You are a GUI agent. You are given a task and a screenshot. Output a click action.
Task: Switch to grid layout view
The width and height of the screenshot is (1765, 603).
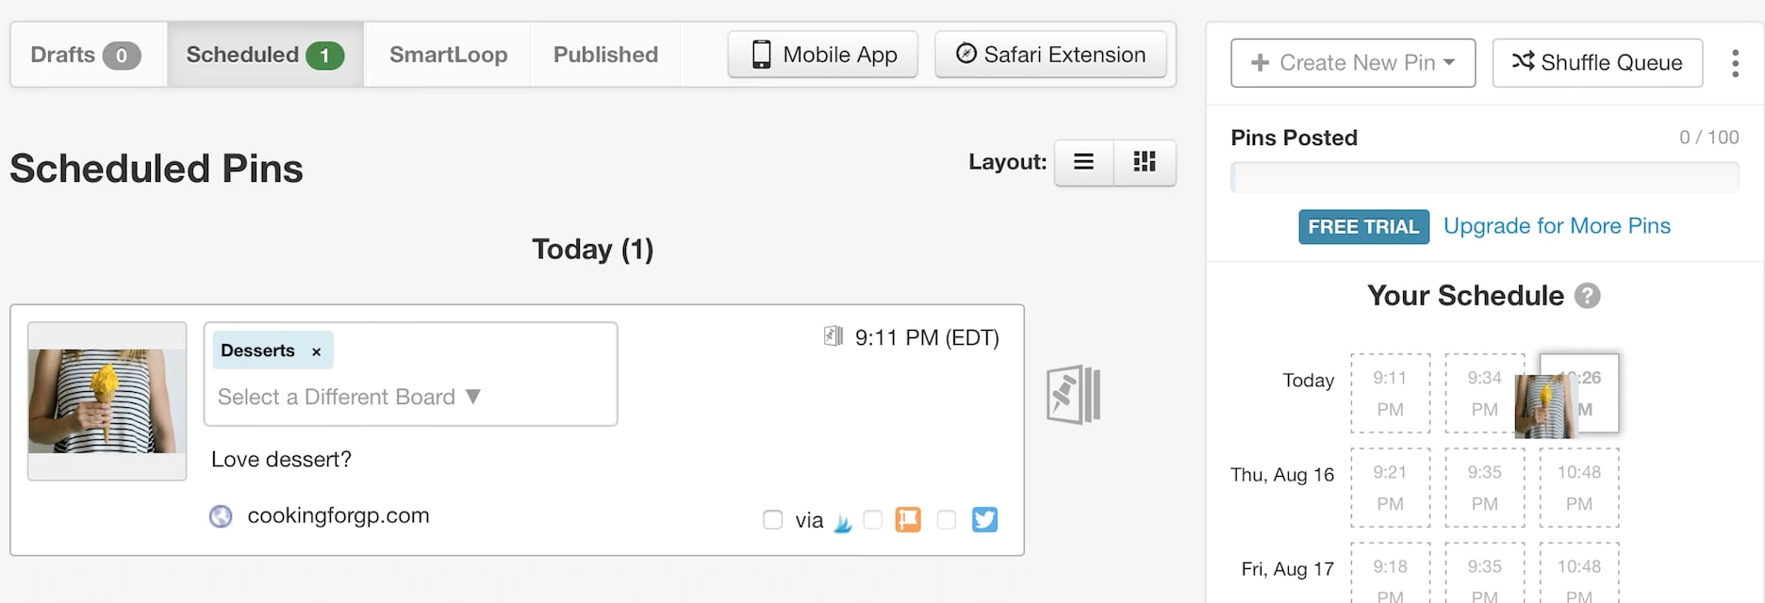coord(1145,162)
